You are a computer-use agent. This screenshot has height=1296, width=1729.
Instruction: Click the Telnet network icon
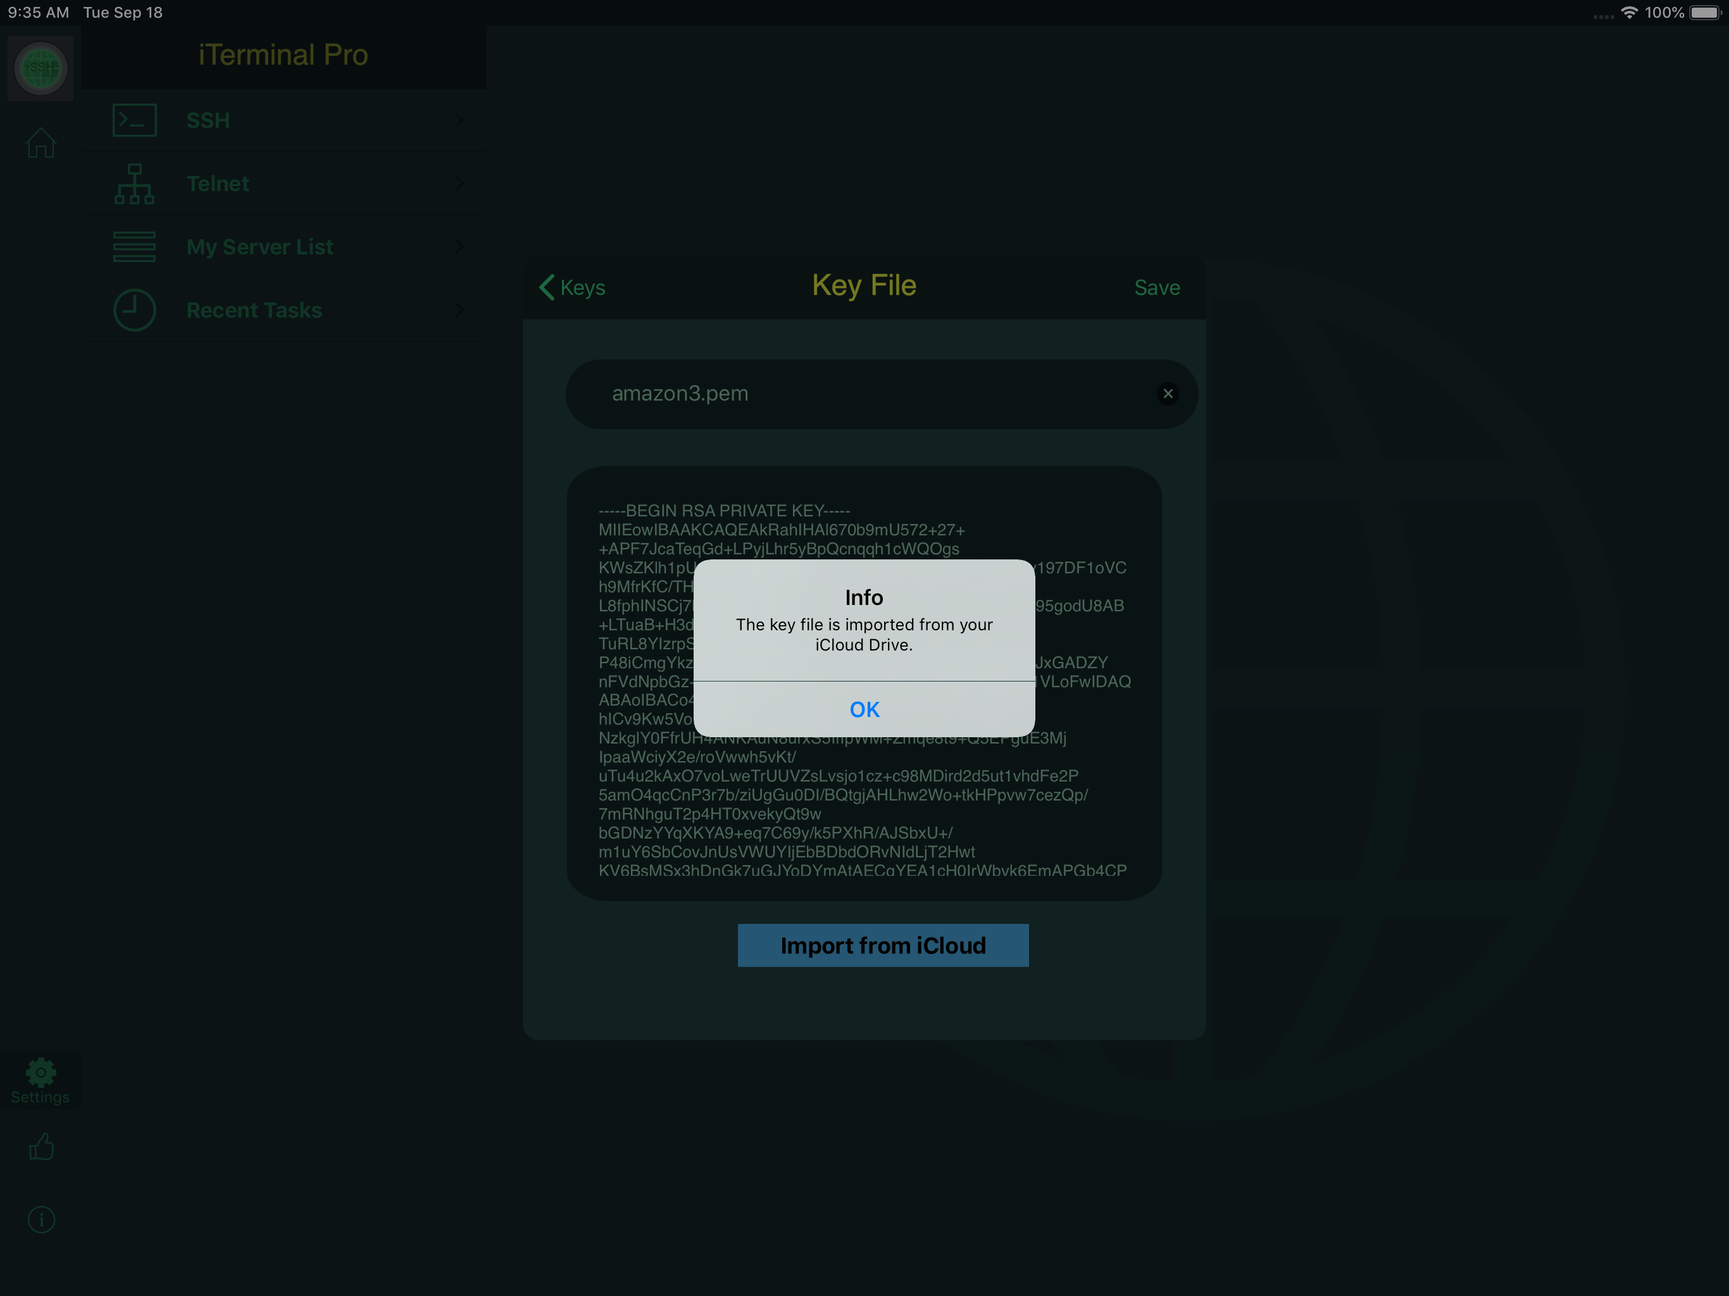pos(134,183)
